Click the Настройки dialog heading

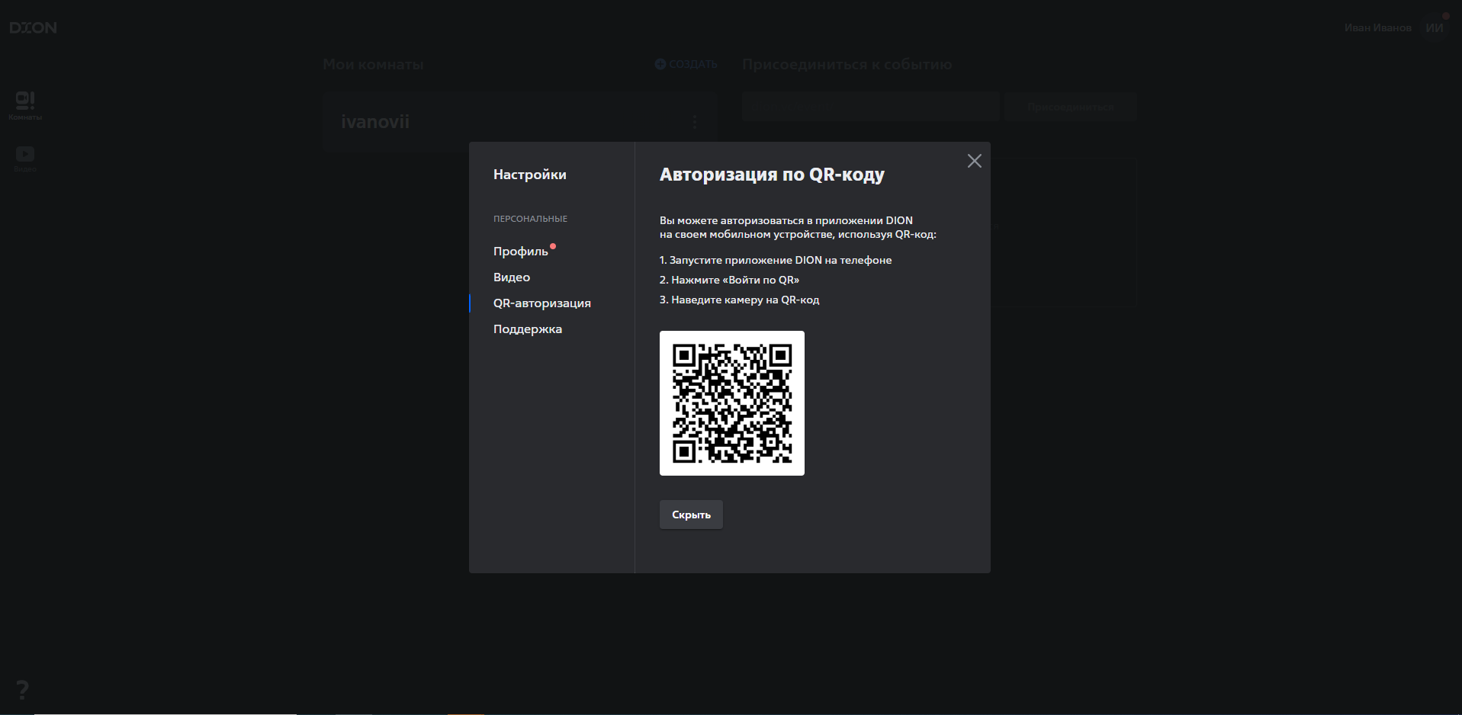(x=530, y=175)
